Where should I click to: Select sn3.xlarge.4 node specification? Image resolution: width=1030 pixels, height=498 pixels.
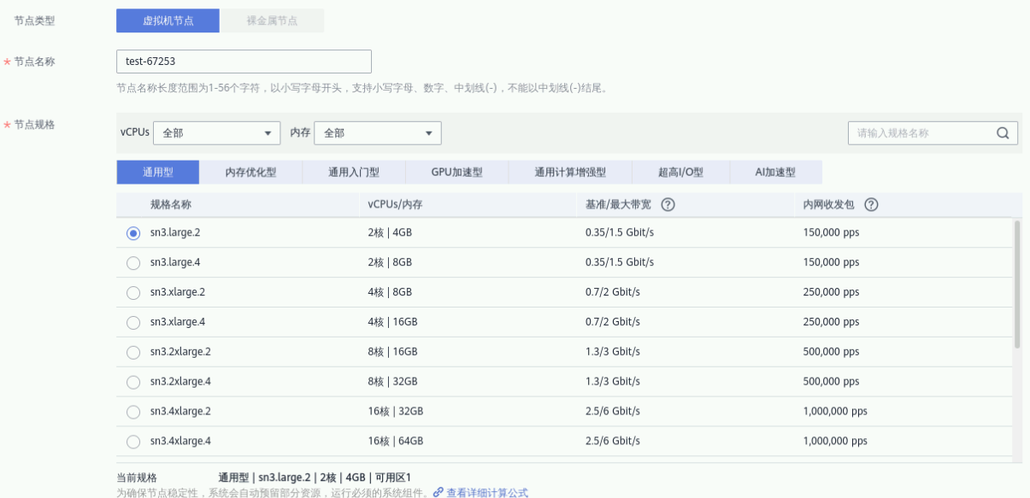click(133, 323)
